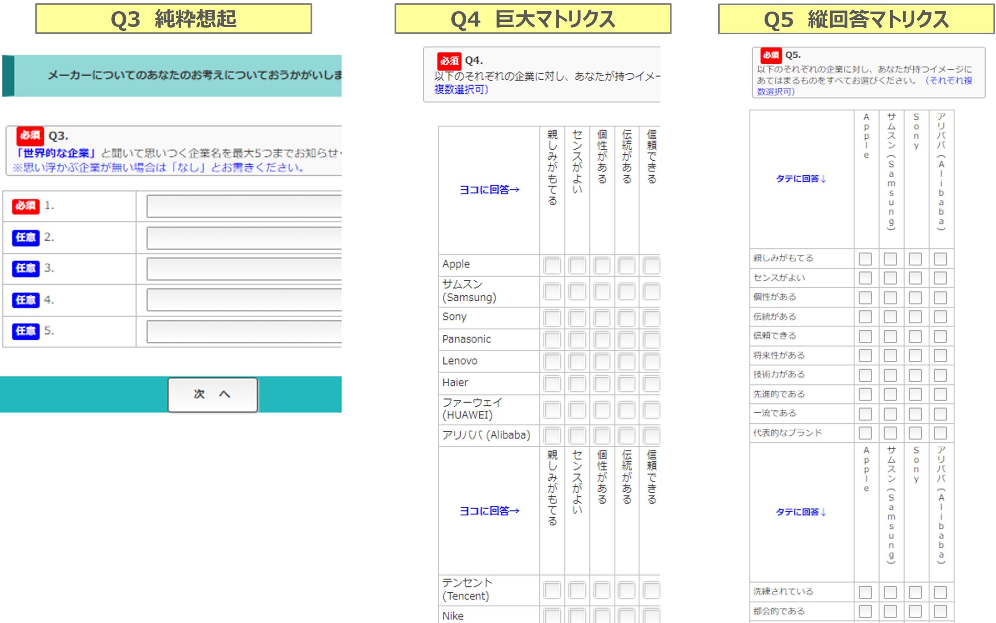Click the 次 (next) button

[x=212, y=394]
